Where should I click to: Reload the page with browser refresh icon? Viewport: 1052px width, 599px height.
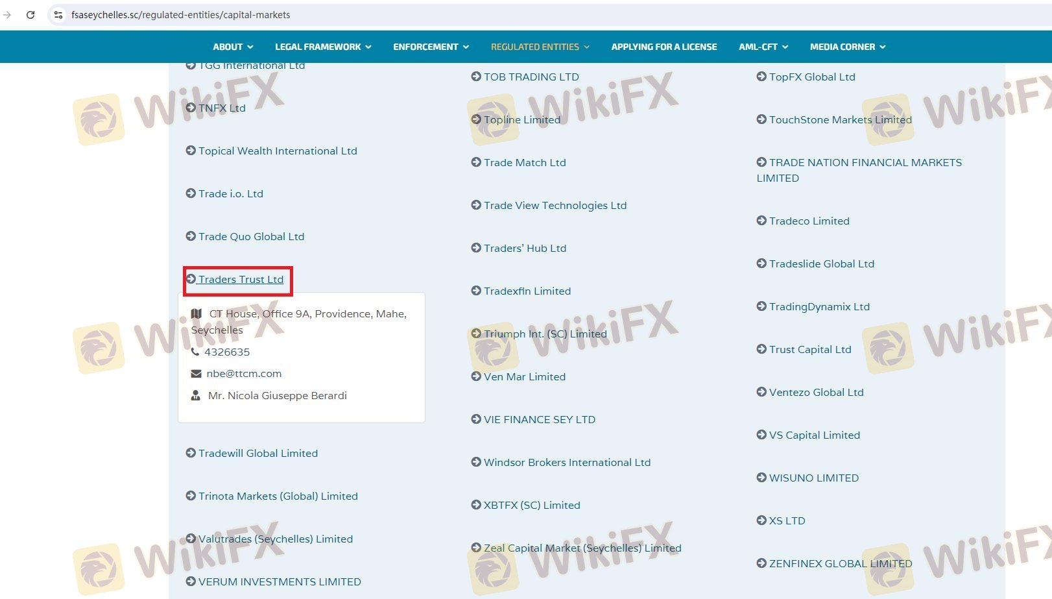[x=30, y=15]
